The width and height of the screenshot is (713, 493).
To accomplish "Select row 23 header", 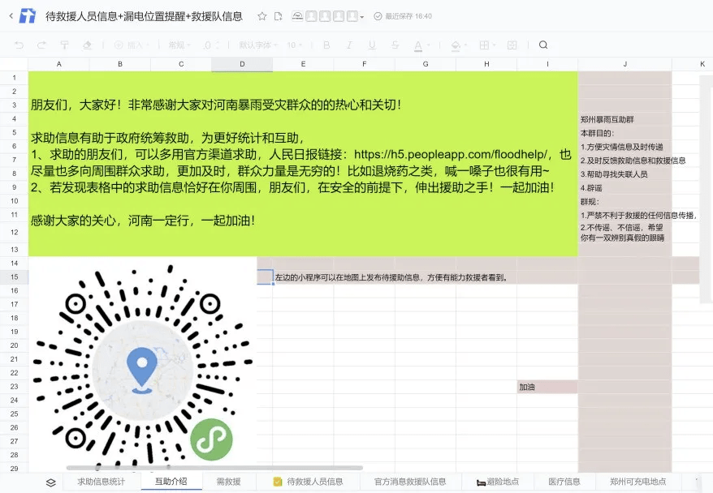I will [14, 386].
